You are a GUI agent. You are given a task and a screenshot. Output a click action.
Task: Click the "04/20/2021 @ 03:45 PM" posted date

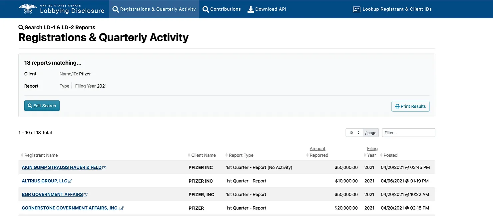pyautogui.click(x=405, y=167)
